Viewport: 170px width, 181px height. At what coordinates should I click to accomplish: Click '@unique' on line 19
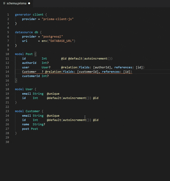pyautogui.click(x=53, y=94)
